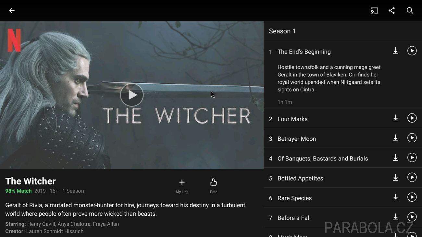Image resolution: width=422 pixels, height=237 pixels.
Task: Play episode 2 Four Marks
Action: click(412, 118)
